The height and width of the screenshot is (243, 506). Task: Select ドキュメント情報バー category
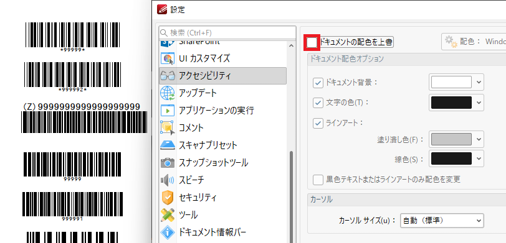tap(222, 232)
